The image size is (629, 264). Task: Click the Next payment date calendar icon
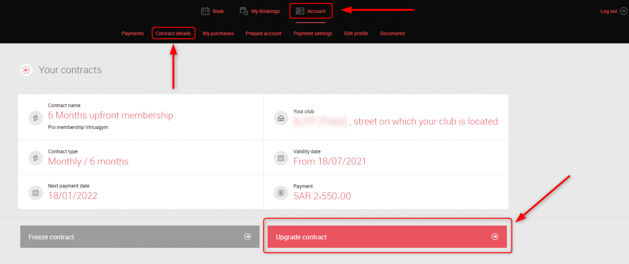[x=35, y=192]
